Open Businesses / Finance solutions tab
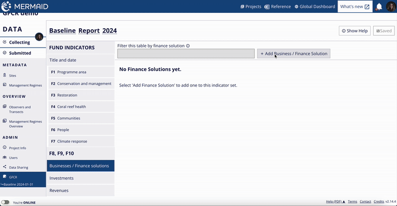397x206 pixels. coord(80,166)
